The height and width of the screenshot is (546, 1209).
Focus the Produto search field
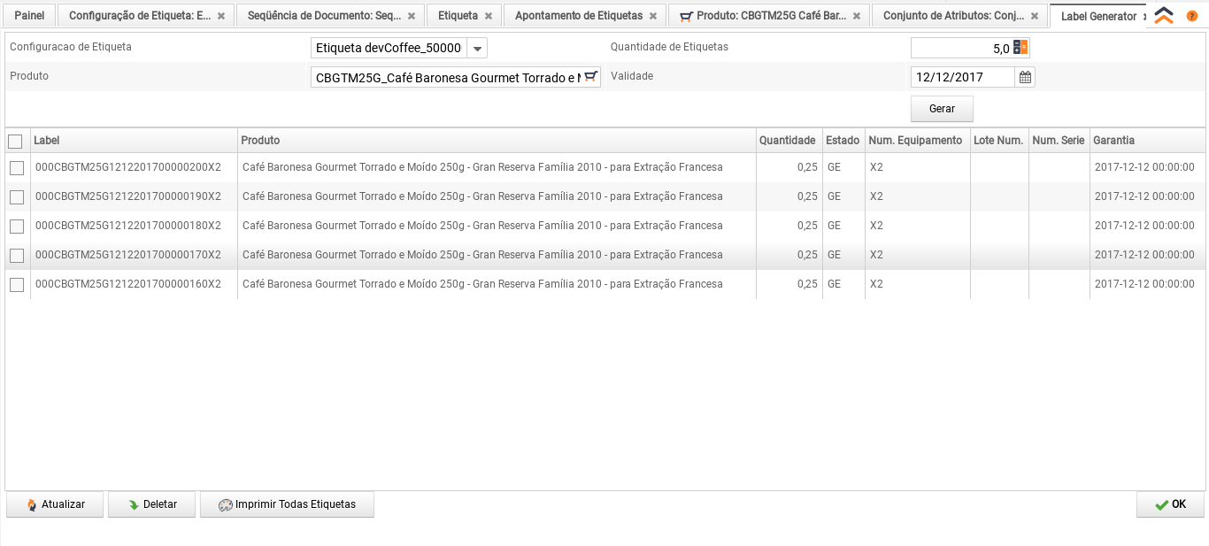(x=447, y=78)
